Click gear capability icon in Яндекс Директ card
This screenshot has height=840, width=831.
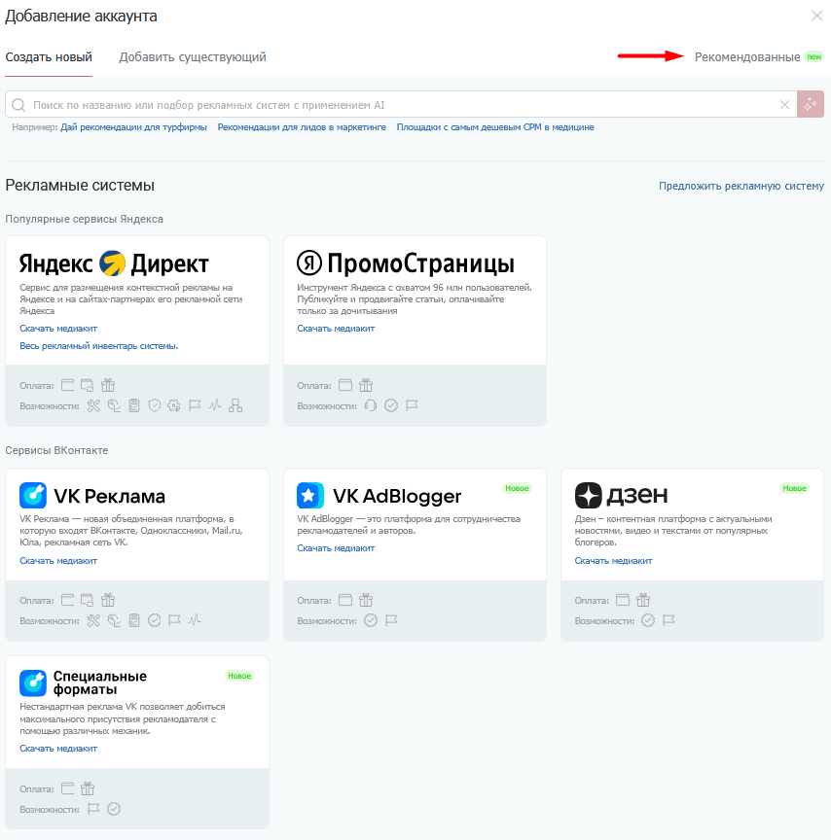[174, 405]
